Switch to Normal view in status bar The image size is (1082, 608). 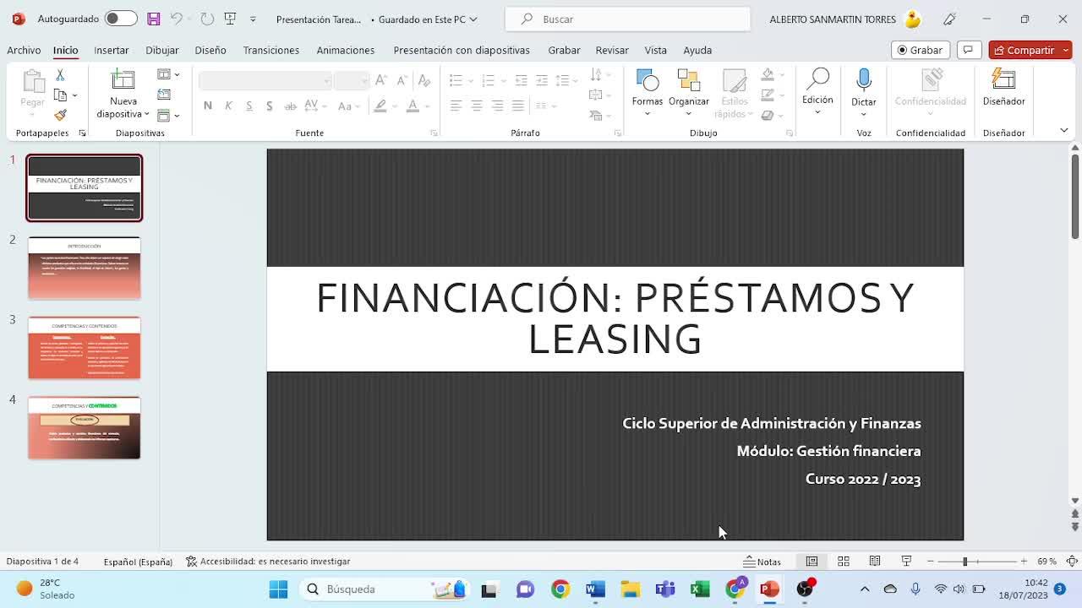[x=811, y=562]
